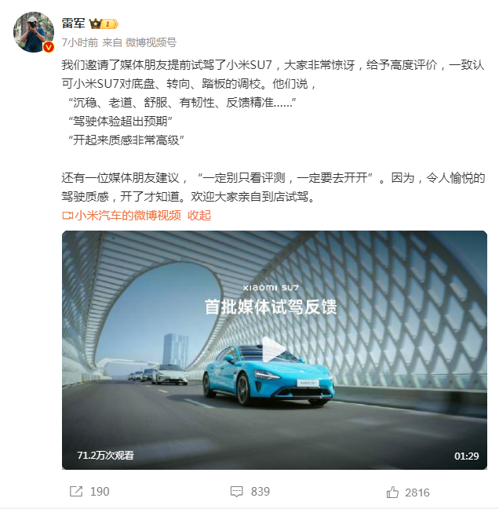Click the blue SU7 car in thumbnail
Image resolution: width=499 pixels, height=509 pixels.
[268, 375]
